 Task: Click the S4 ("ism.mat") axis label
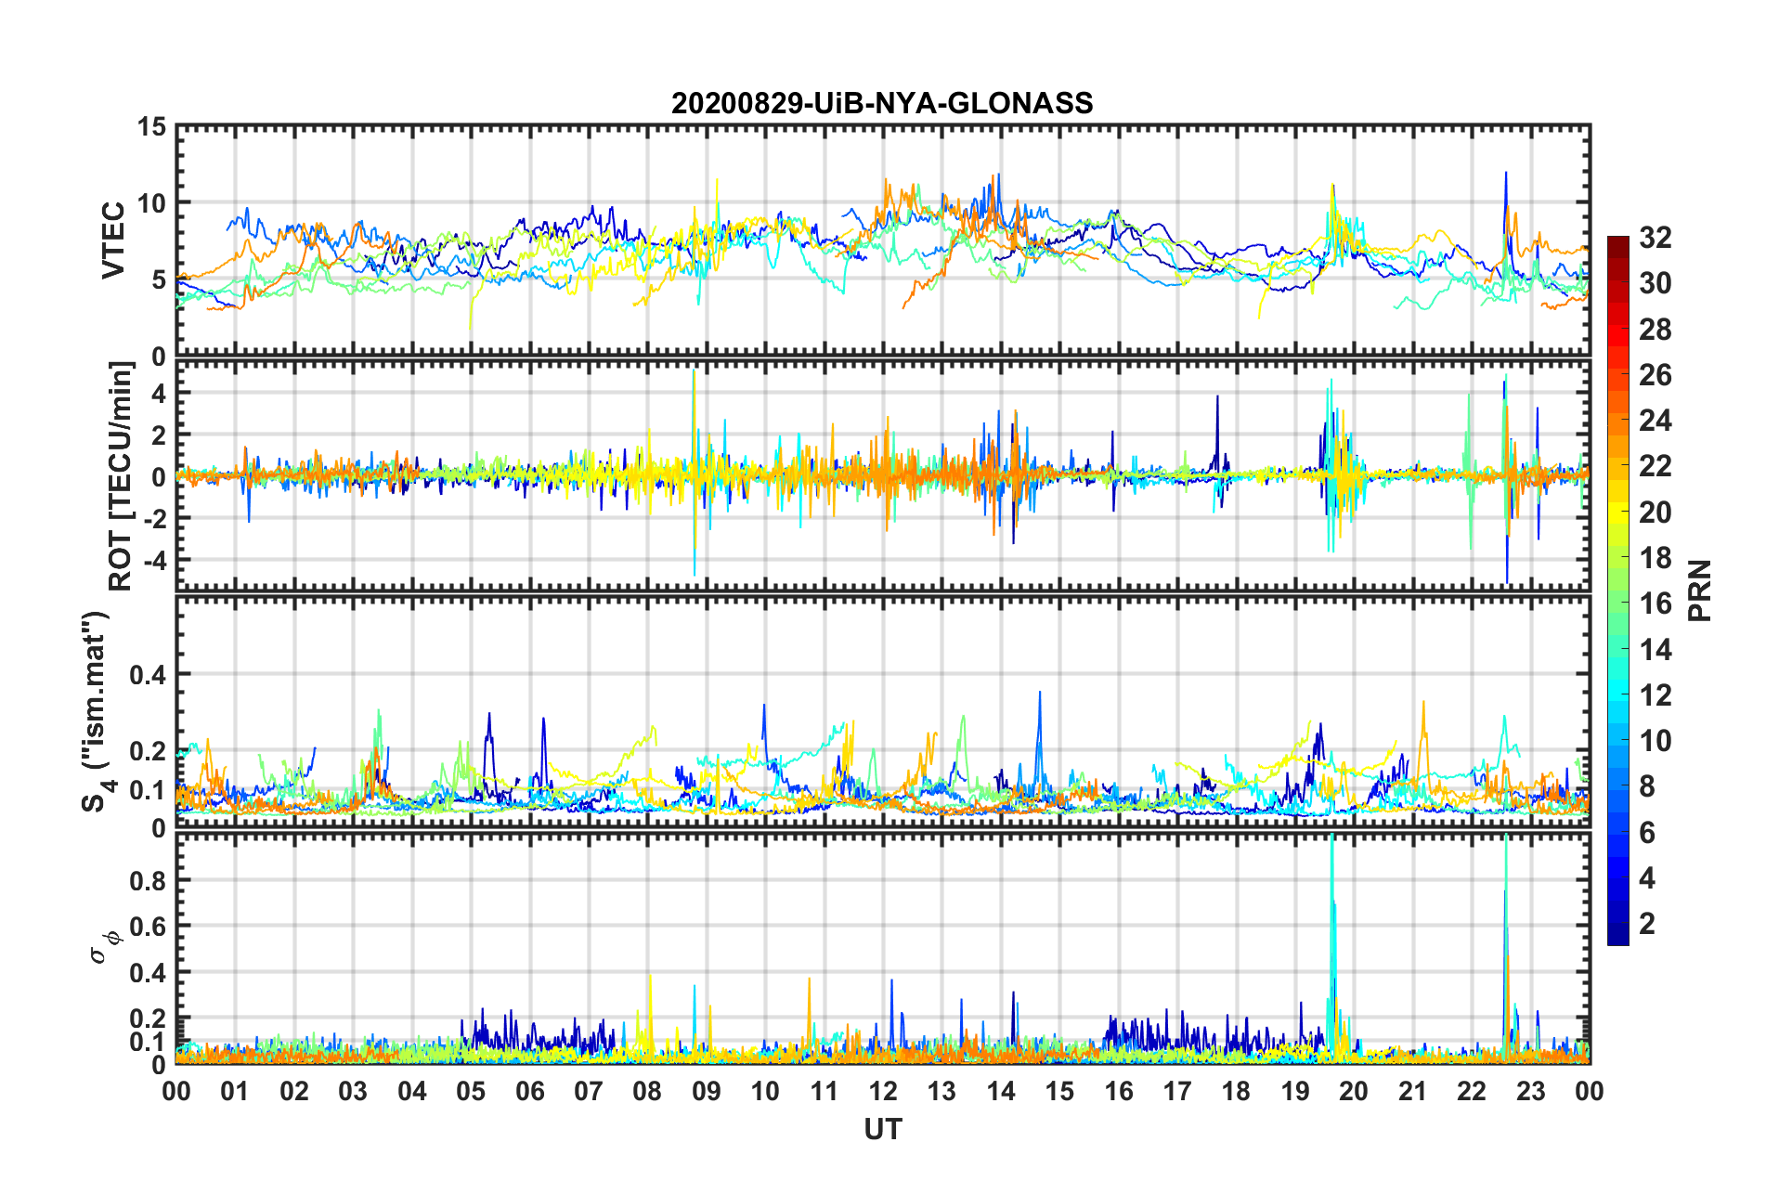tap(96, 712)
